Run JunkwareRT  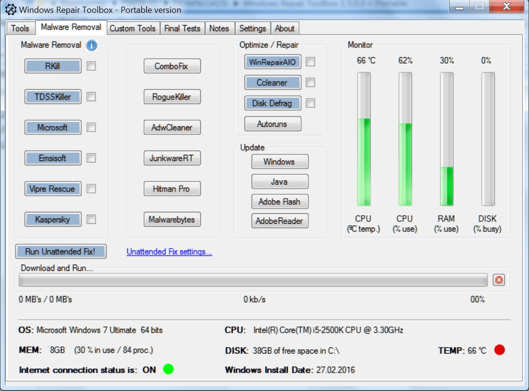[172, 158]
